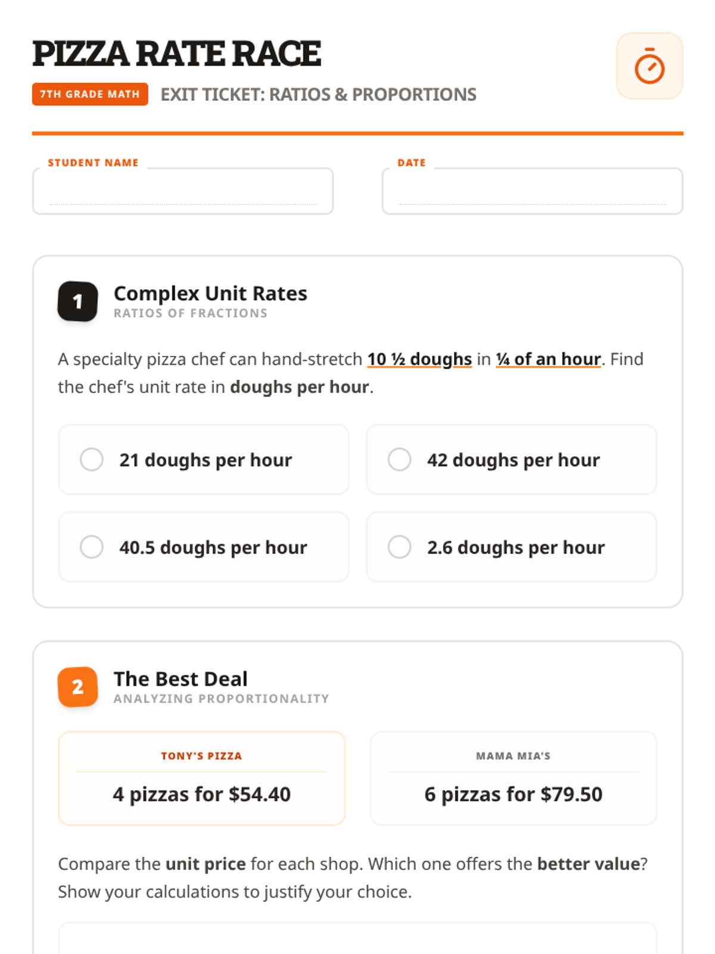Pick the 40.5 doughs per hour option

pos(204,547)
